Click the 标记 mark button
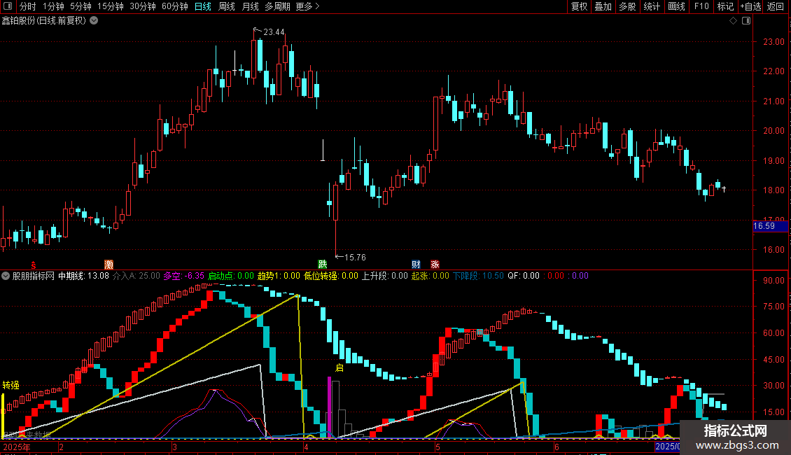Viewport: 791px width, 455px height. tap(725, 6)
